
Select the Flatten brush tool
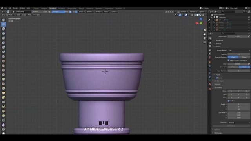(4, 65)
